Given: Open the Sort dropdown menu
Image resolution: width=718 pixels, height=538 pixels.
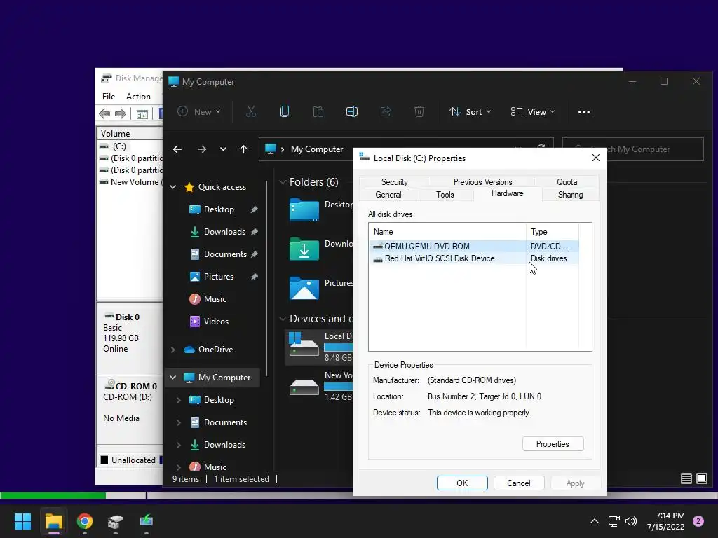Looking at the screenshot, I should point(470,111).
